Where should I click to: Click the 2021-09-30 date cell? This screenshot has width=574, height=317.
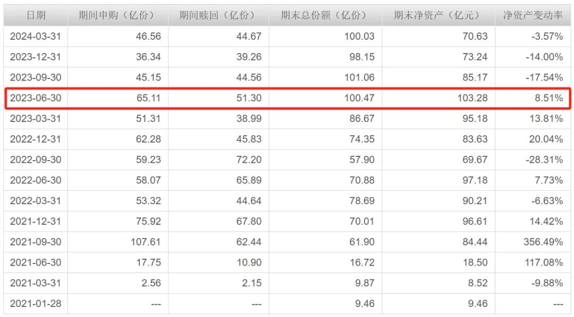point(36,242)
